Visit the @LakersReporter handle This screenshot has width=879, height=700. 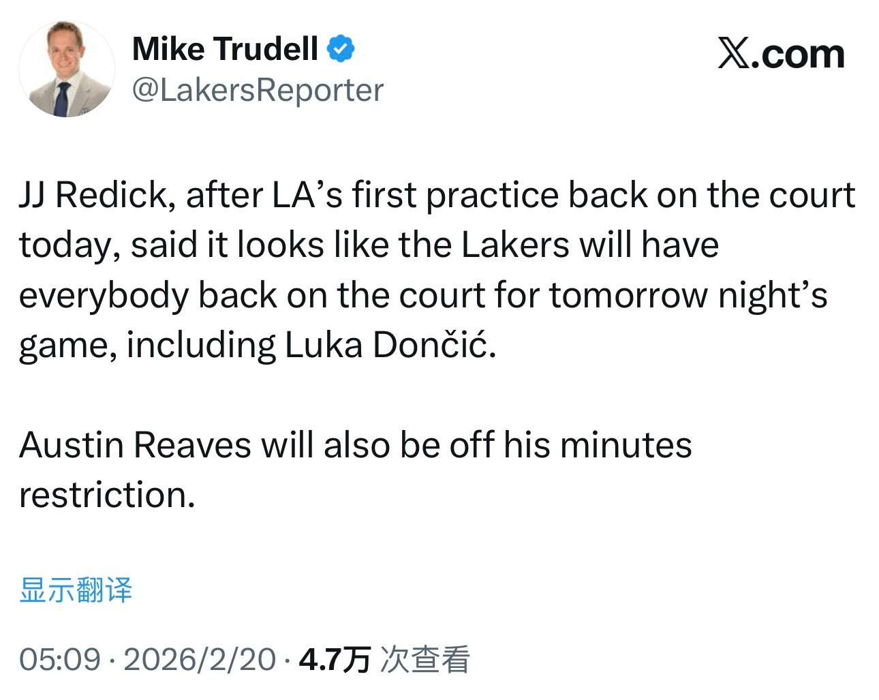click(258, 90)
